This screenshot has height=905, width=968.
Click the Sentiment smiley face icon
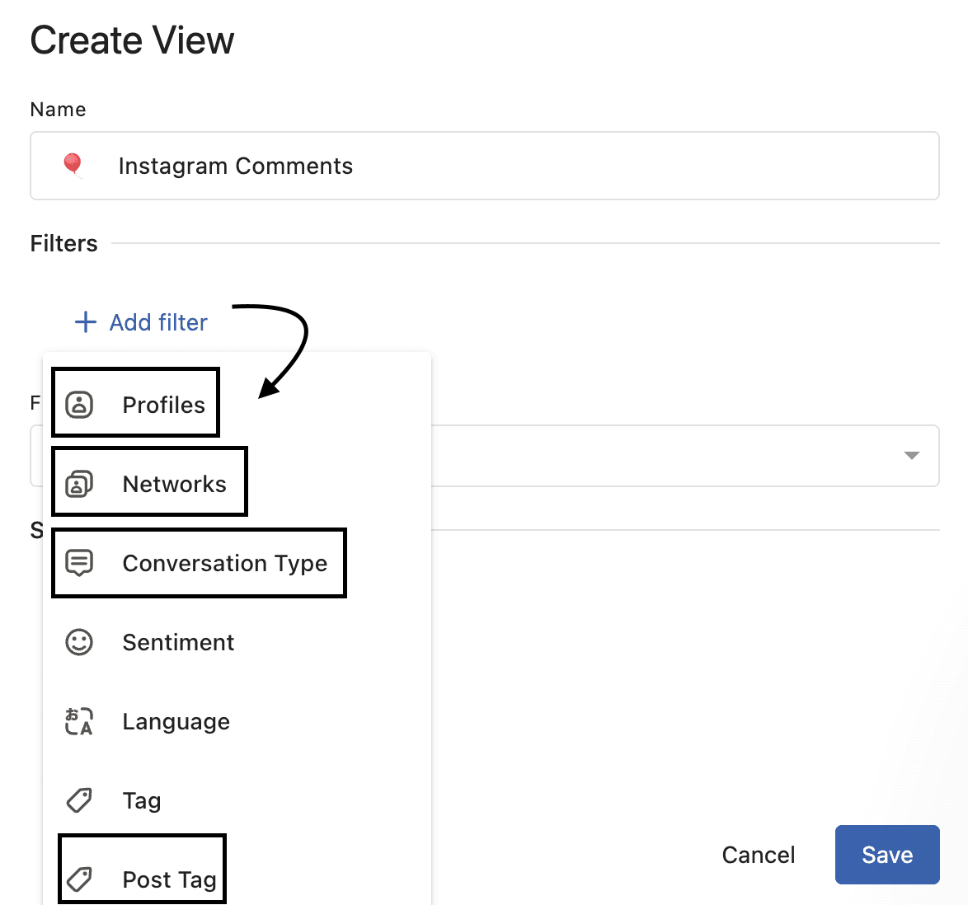79,642
